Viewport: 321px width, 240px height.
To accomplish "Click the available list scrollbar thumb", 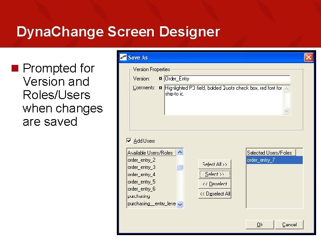I will click(x=180, y=168).
